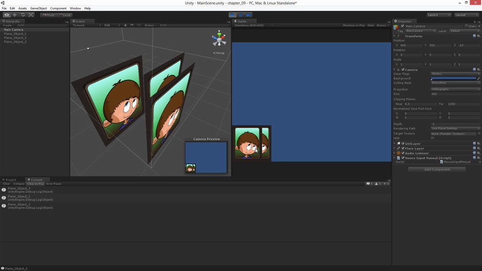
Task: Open the Component menu
Action: point(58,8)
